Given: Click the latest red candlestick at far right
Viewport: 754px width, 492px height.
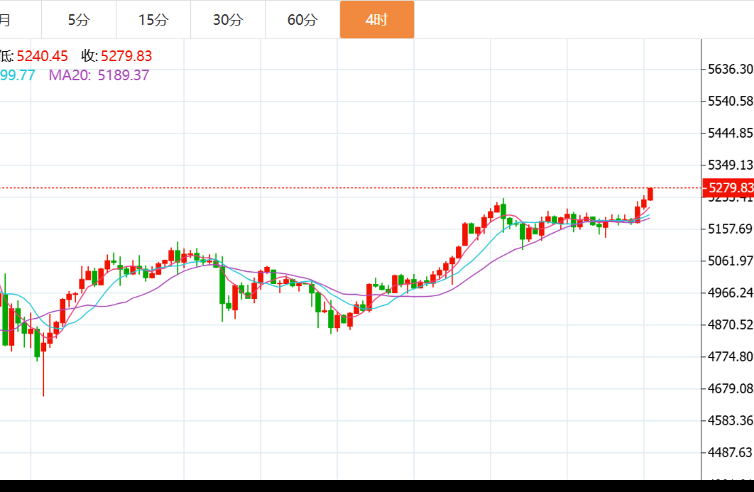Looking at the screenshot, I should [x=650, y=194].
